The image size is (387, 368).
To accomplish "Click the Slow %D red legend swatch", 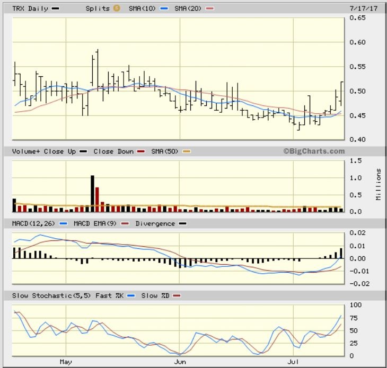I will [178, 295].
